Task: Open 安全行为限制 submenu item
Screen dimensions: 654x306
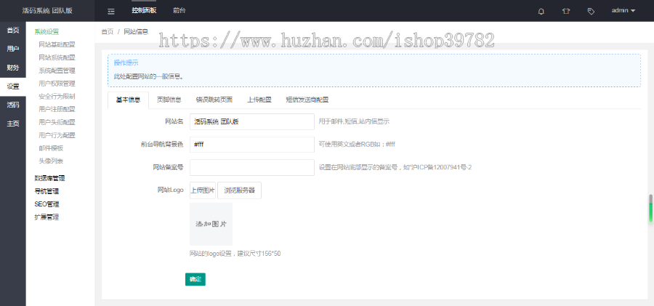Action: [57, 97]
